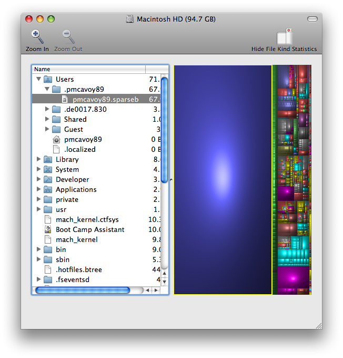The height and width of the screenshot is (358, 343).
Task: Click the Zoom In magnifier icon
Action: click(37, 36)
